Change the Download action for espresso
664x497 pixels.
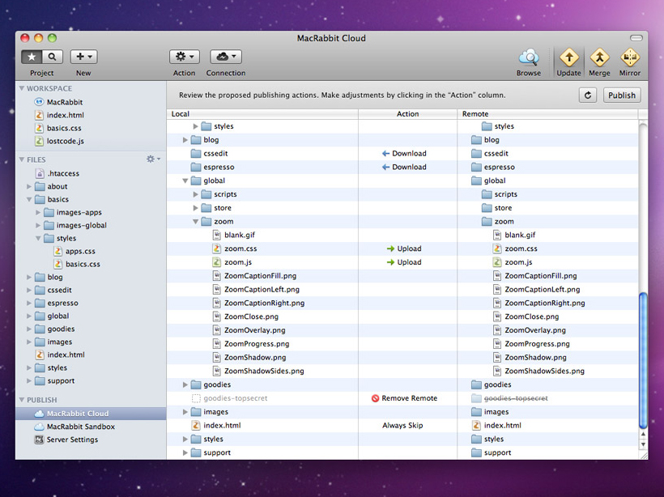[x=404, y=168]
